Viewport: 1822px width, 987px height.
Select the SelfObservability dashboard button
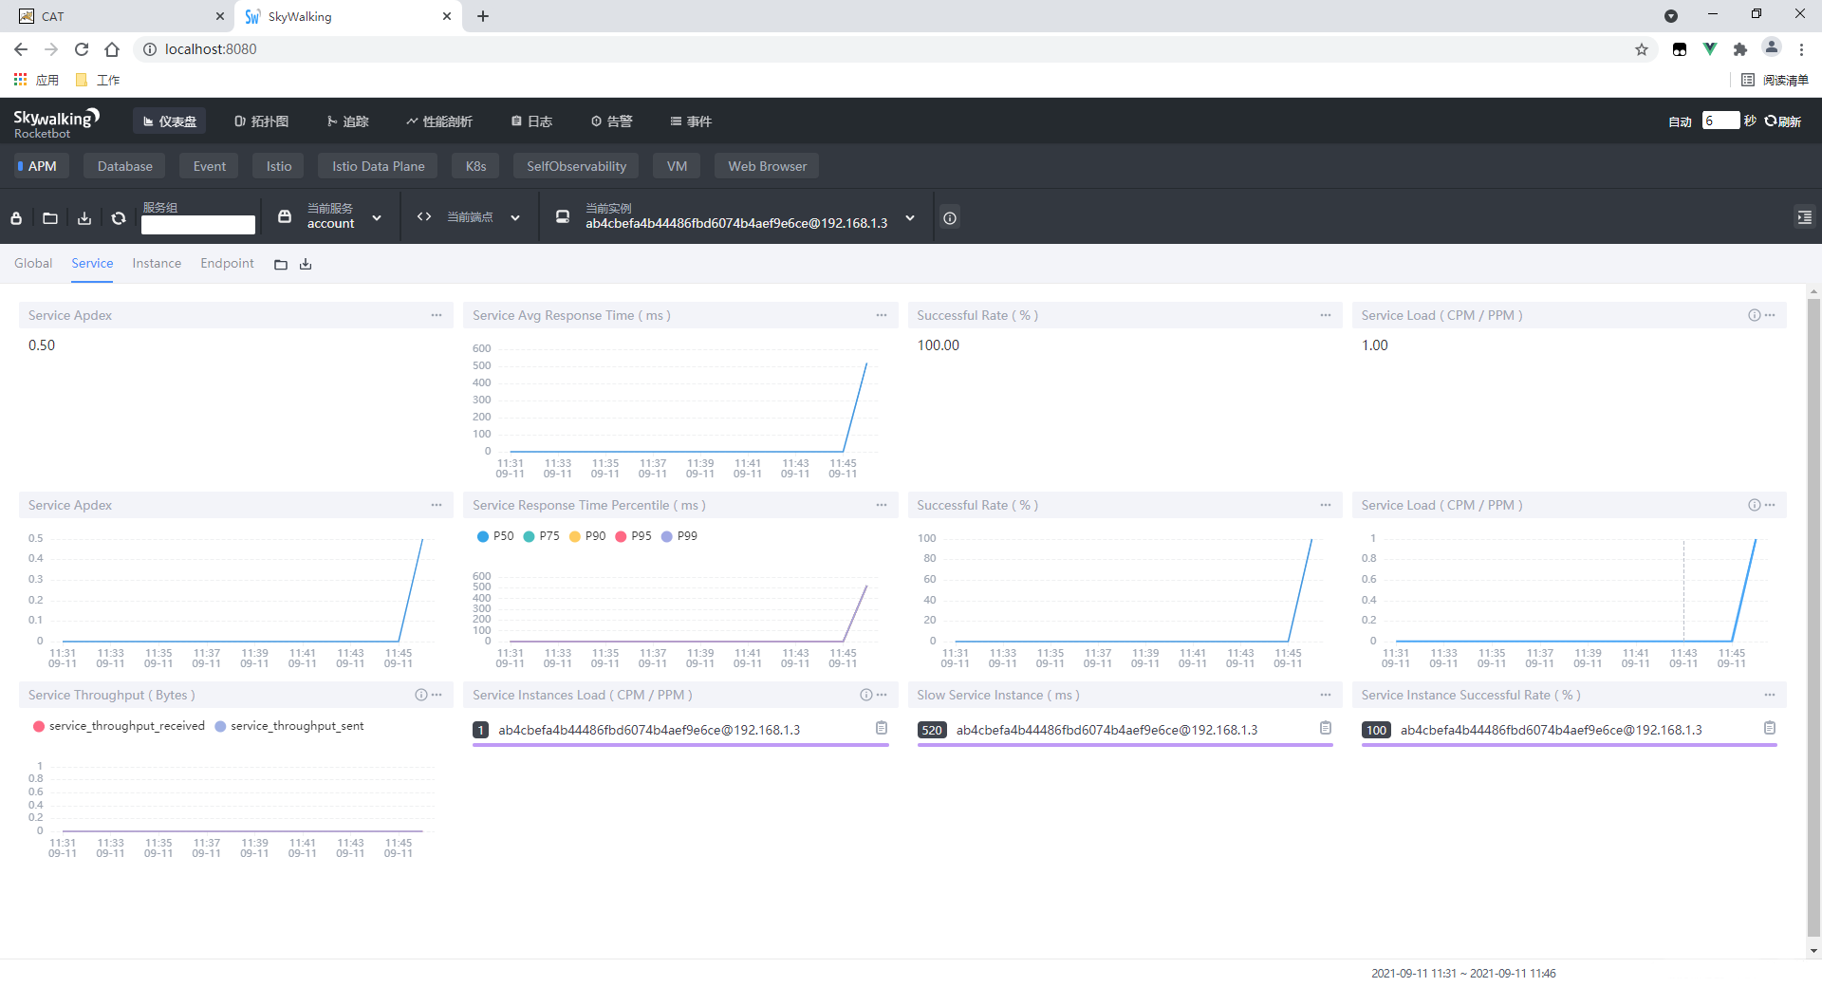(576, 166)
